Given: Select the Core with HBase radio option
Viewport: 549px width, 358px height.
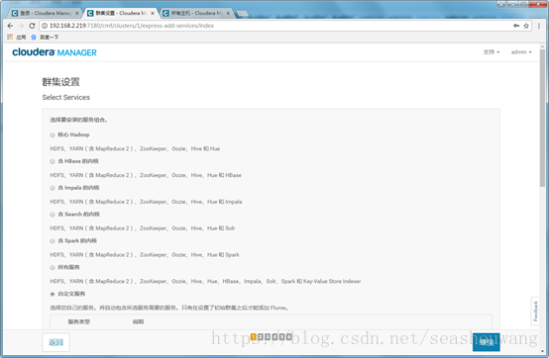Looking at the screenshot, I should pyautogui.click(x=53, y=161).
